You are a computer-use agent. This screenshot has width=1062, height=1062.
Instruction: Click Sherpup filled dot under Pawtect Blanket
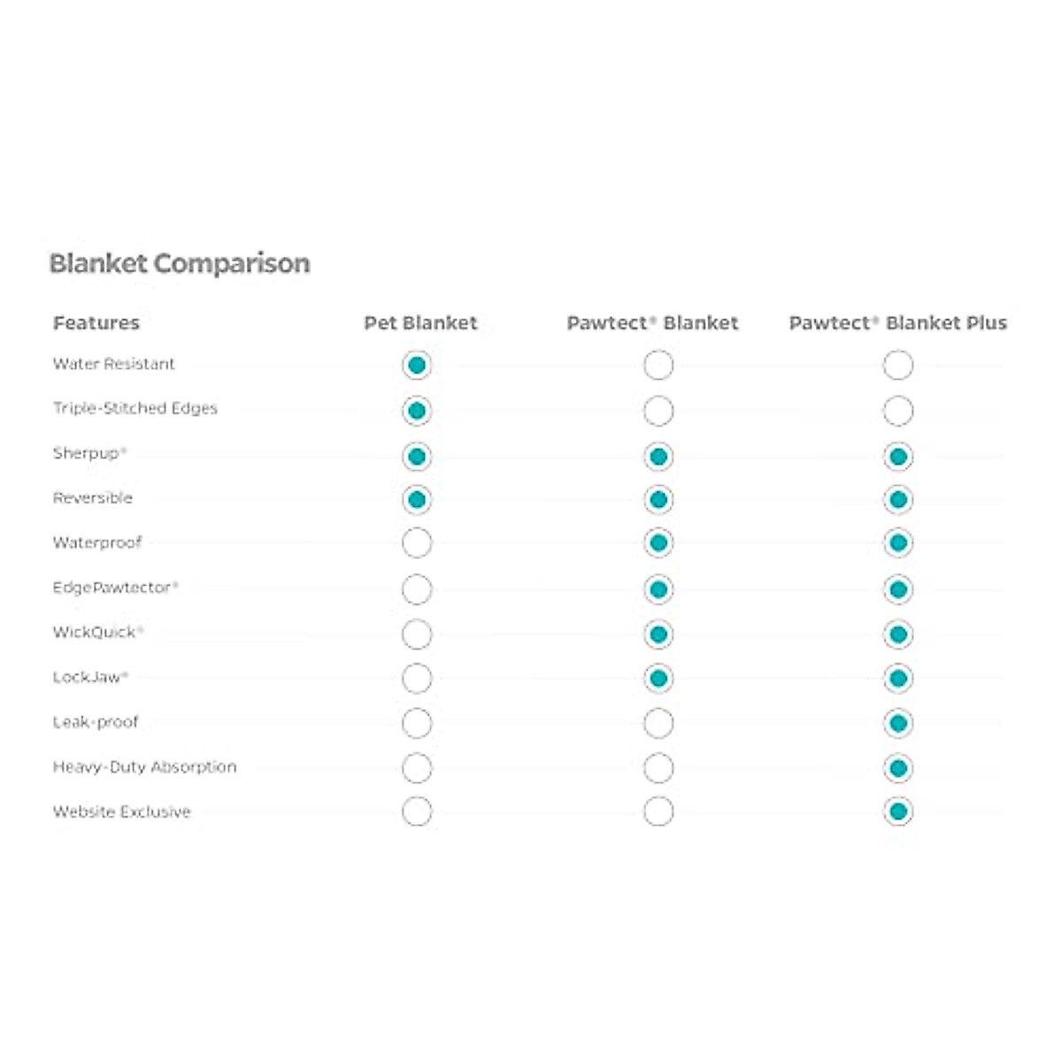click(658, 457)
